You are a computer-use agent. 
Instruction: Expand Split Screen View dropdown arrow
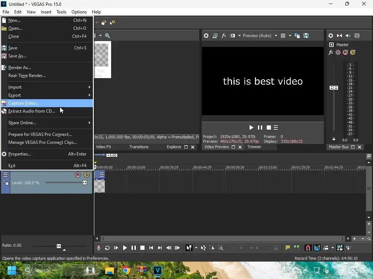click(x=239, y=36)
